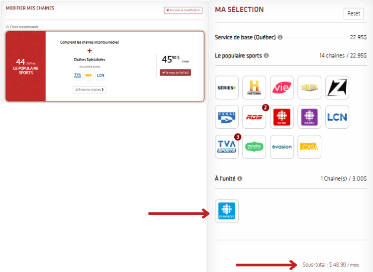Click the ICI Explora à l'unité channel
373x272 pixels.
click(x=227, y=211)
